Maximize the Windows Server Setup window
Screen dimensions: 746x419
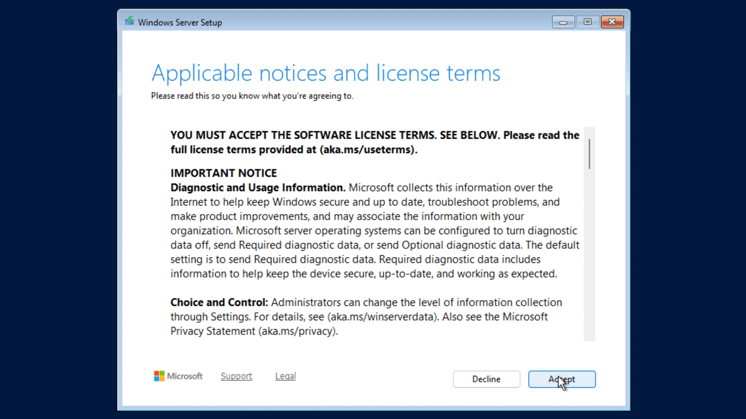click(x=587, y=22)
